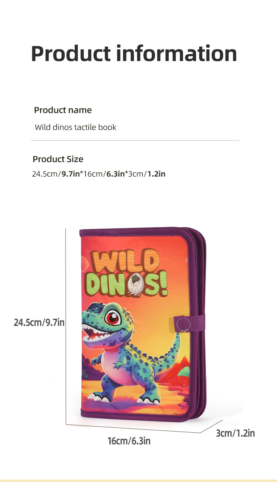Click the Wild dinos tactile book text
This screenshot has height=482, width=277.
[x=75, y=127]
